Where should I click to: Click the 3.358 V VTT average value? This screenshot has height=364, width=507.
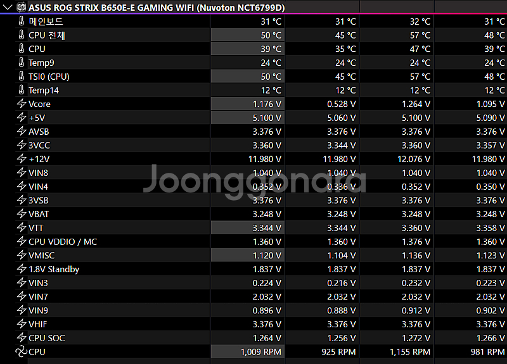[490, 228]
